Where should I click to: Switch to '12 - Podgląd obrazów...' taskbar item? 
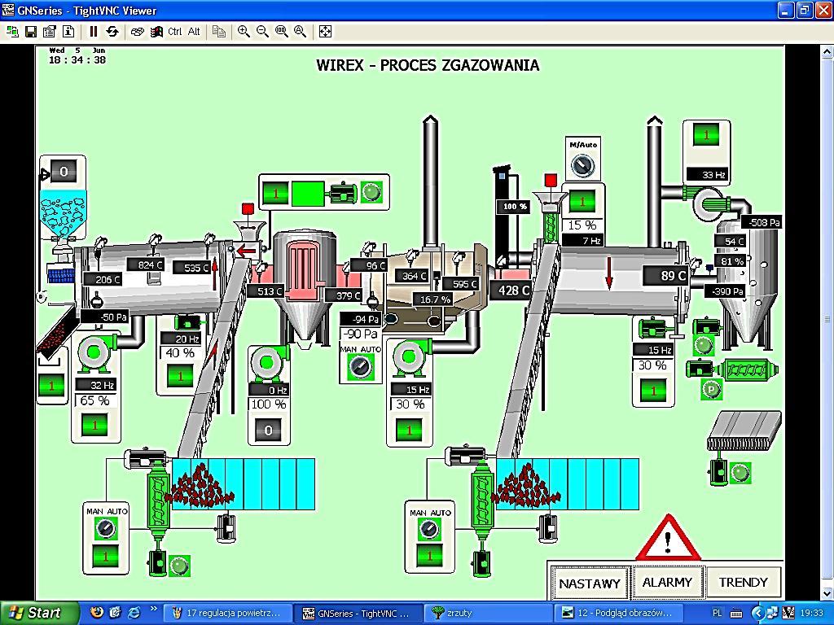(618, 614)
